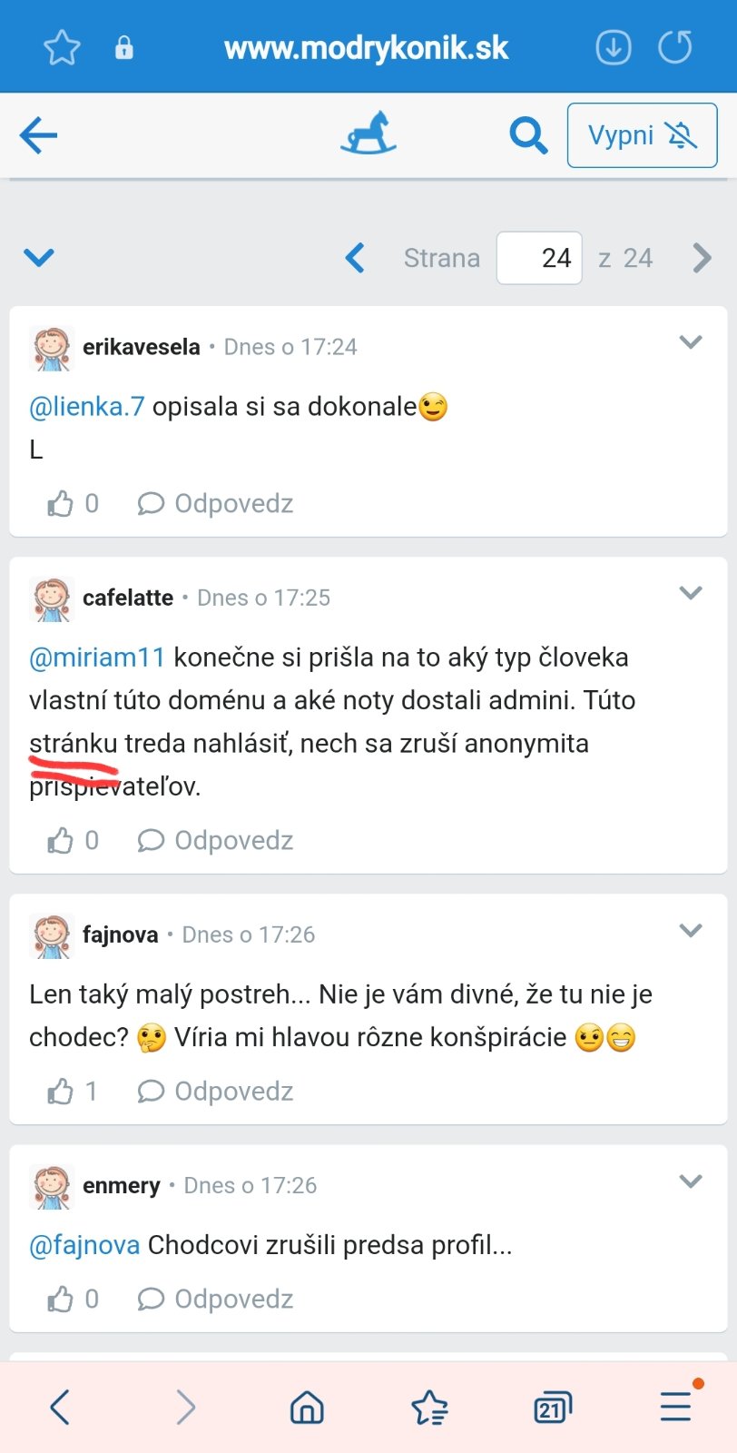Like the post by erikavesela
This screenshot has height=1453, width=737.
(61, 503)
